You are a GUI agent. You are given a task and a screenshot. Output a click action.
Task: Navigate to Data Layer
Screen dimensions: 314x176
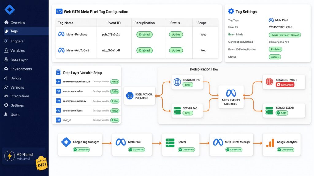point(19,60)
